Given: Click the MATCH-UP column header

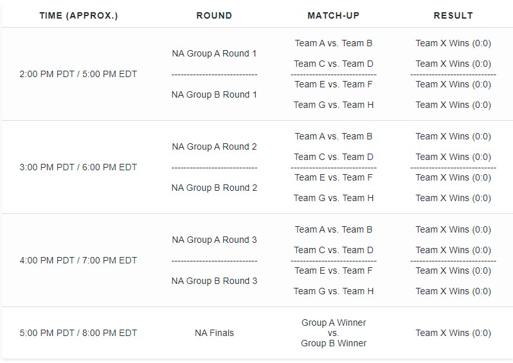Looking at the screenshot, I should click(x=334, y=15).
